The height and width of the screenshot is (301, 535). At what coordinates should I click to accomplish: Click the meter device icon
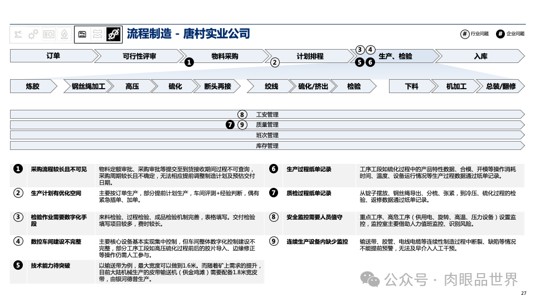[82, 35]
